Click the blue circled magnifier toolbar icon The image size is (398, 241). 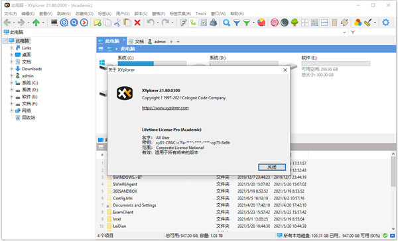click(x=74, y=23)
